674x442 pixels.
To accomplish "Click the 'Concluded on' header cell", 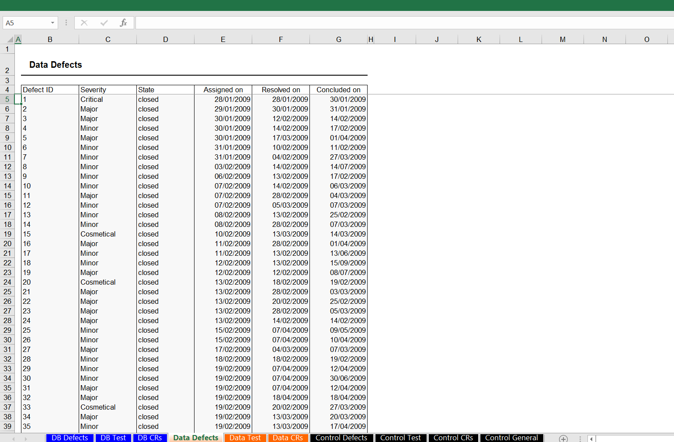I will [x=339, y=90].
